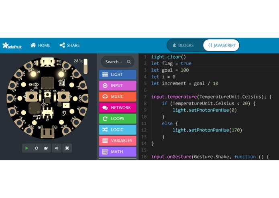279x198 pixels.
Task: Open the MATH category
Action: tap(118, 152)
